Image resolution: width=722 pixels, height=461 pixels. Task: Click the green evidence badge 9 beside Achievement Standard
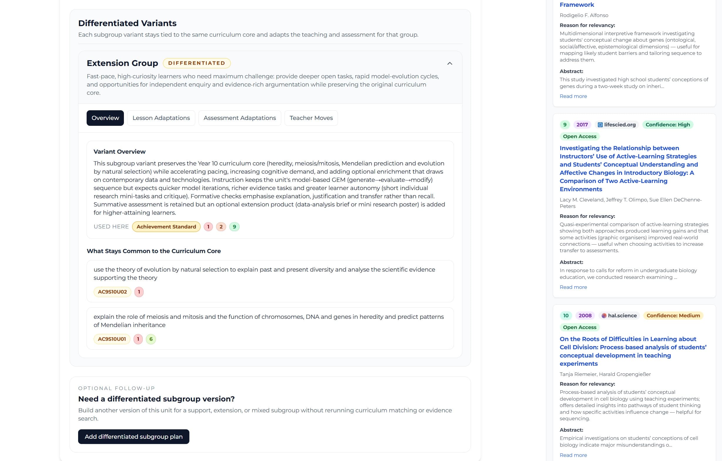(x=234, y=226)
